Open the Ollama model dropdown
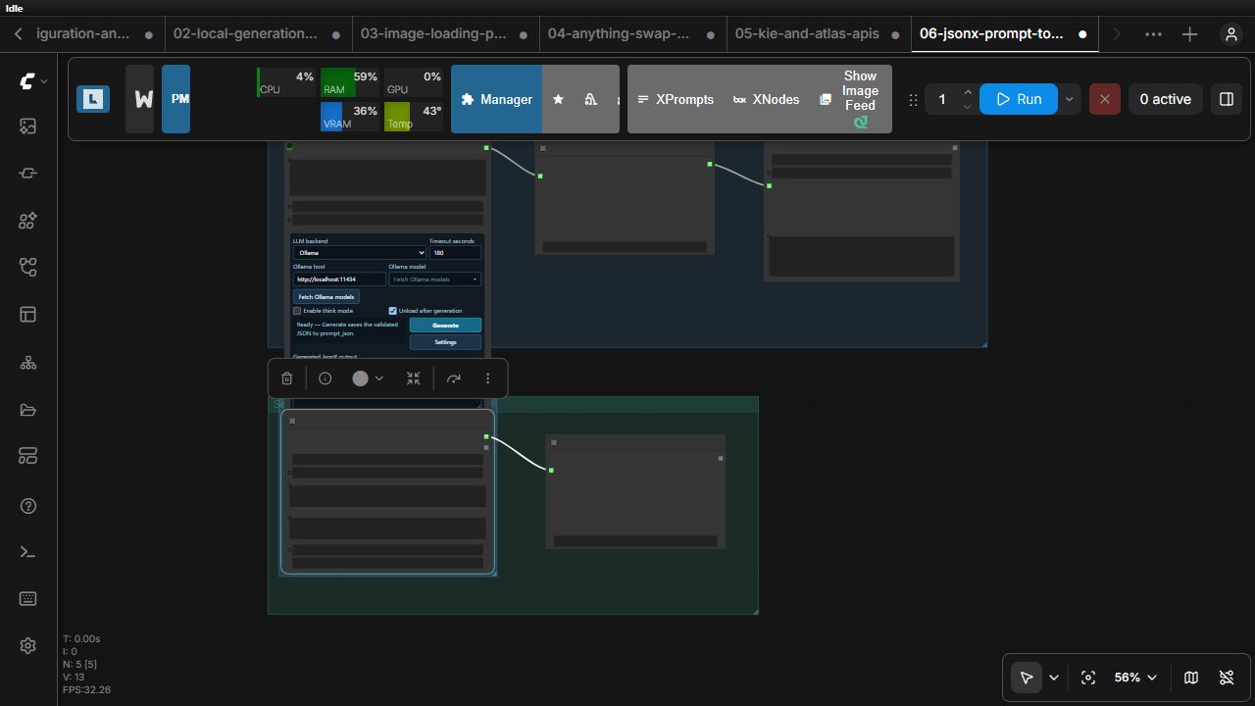 point(434,279)
